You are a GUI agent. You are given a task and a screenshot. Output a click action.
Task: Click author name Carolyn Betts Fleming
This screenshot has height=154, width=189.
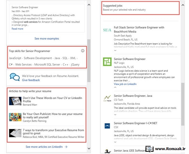34,121
